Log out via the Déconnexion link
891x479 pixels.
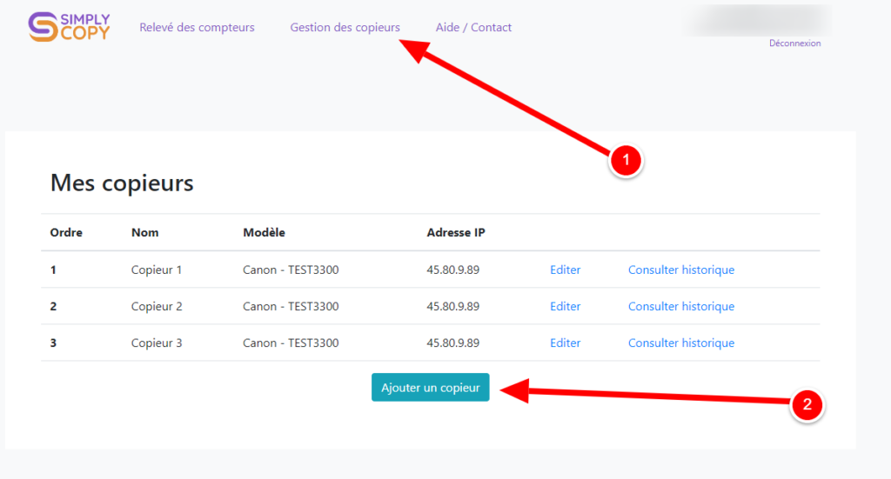click(794, 43)
